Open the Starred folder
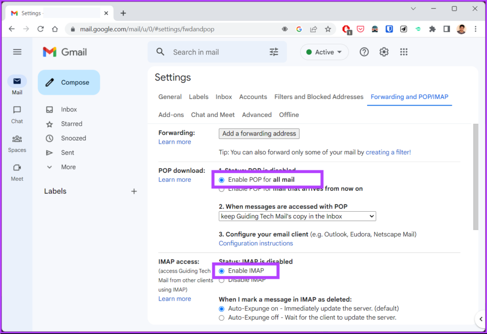The width and height of the screenshot is (487, 334). [x=71, y=124]
